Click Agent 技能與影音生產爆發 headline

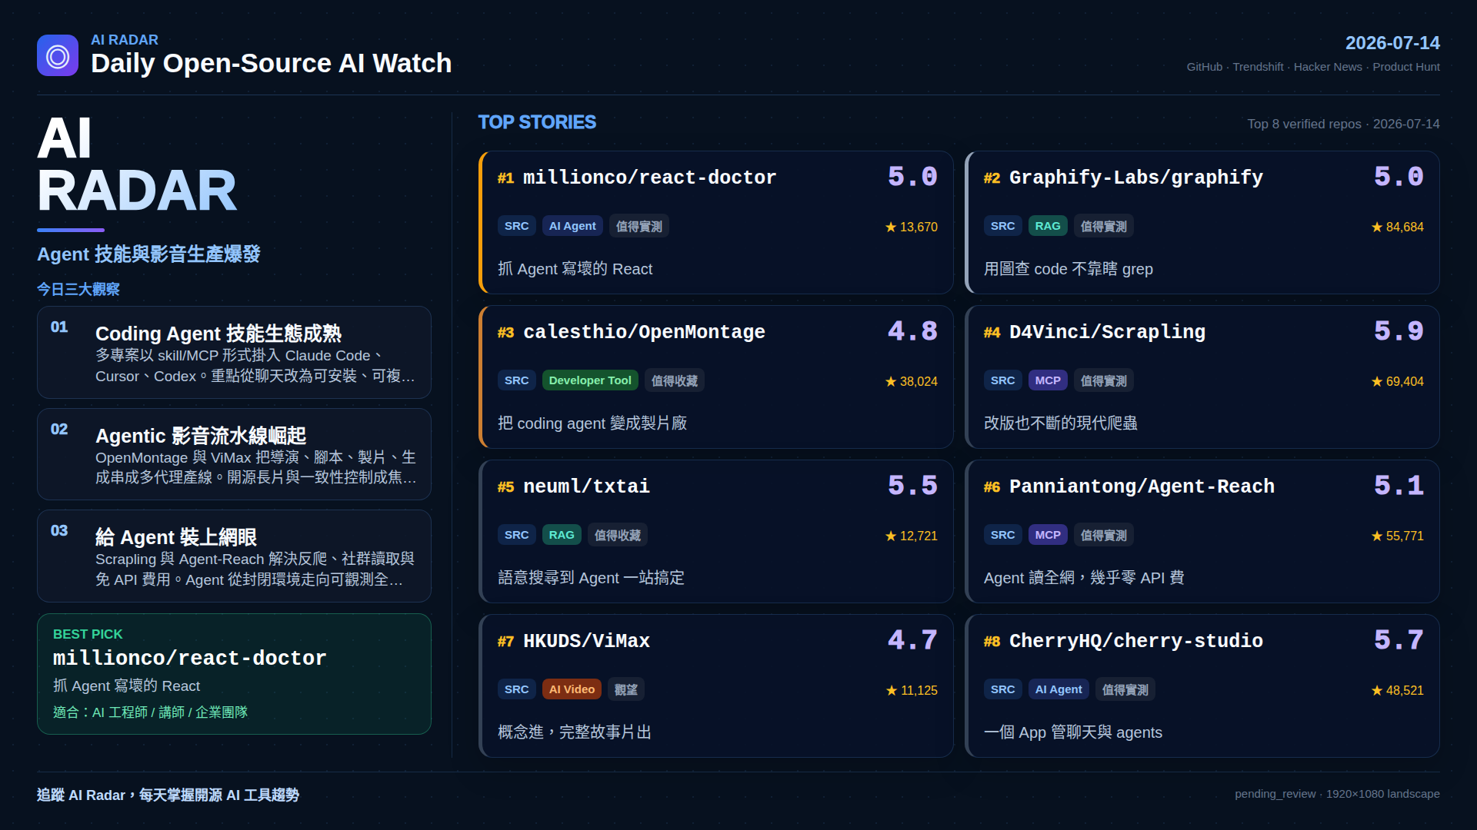pyautogui.click(x=148, y=254)
